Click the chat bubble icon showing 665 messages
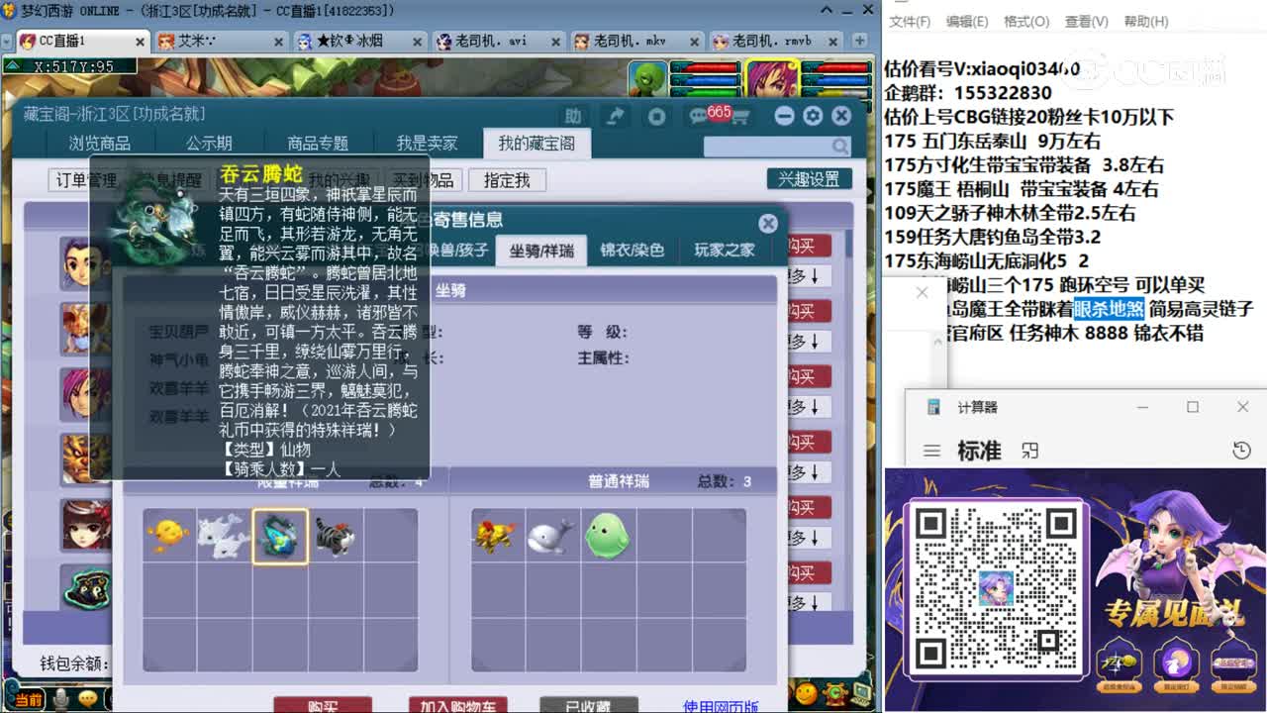Image resolution: width=1267 pixels, height=713 pixels. (x=696, y=115)
